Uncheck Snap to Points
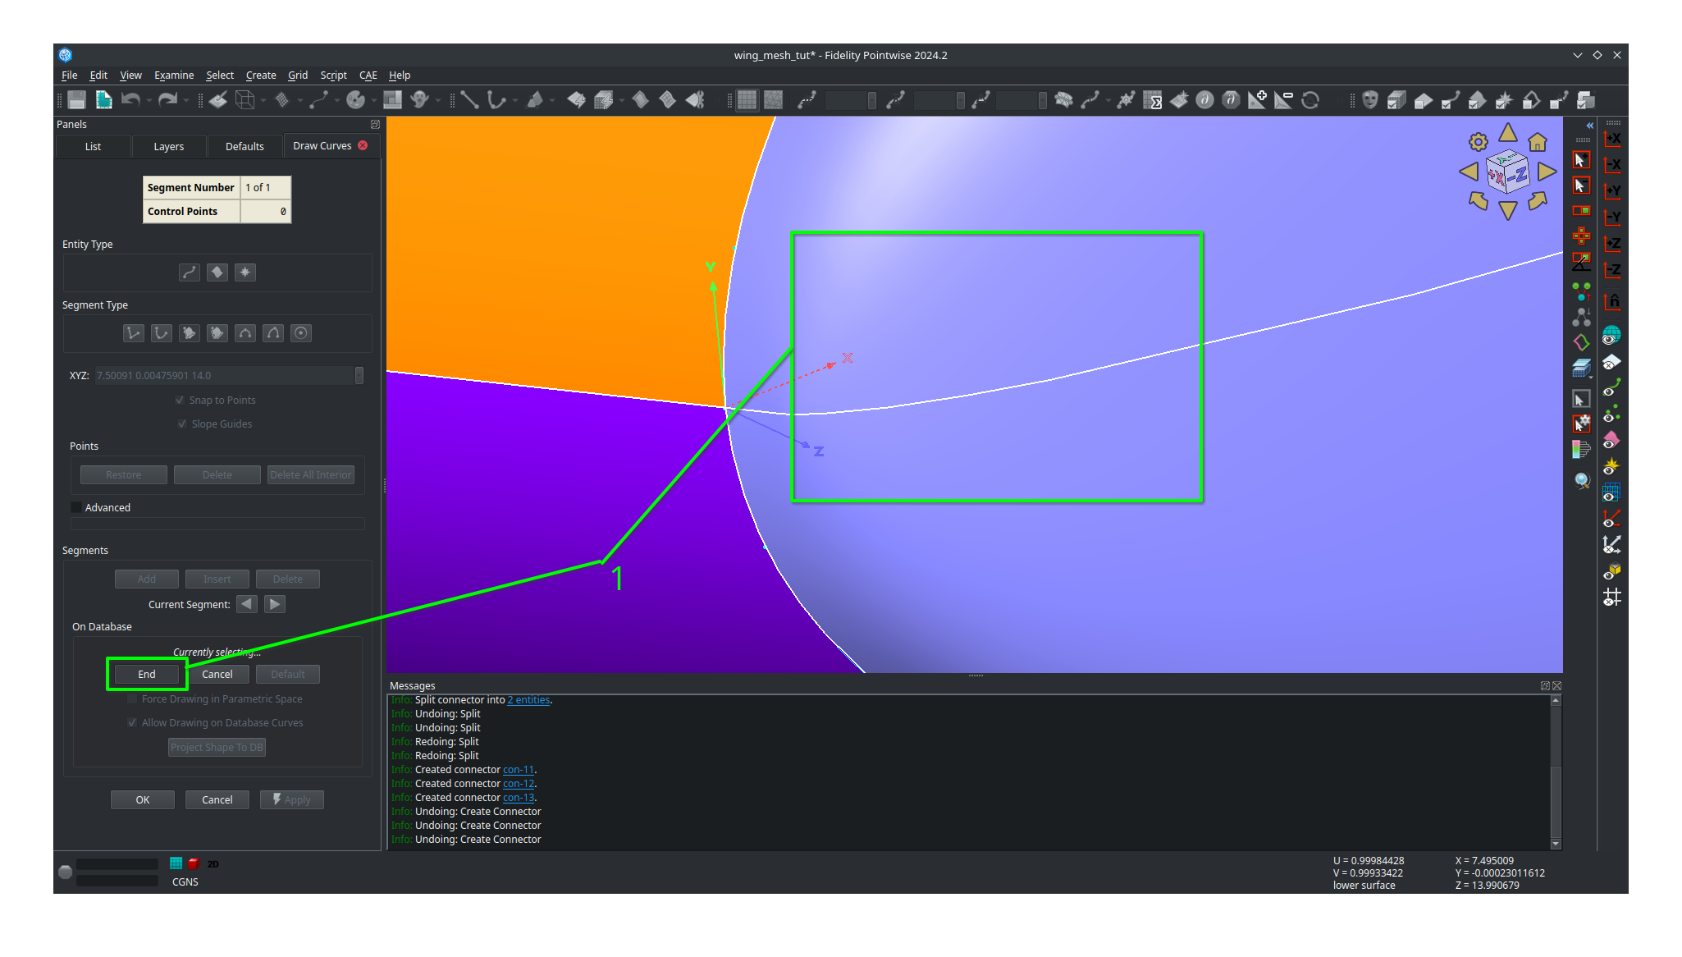This screenshot has width=1682, height=957. pos(180,400)
